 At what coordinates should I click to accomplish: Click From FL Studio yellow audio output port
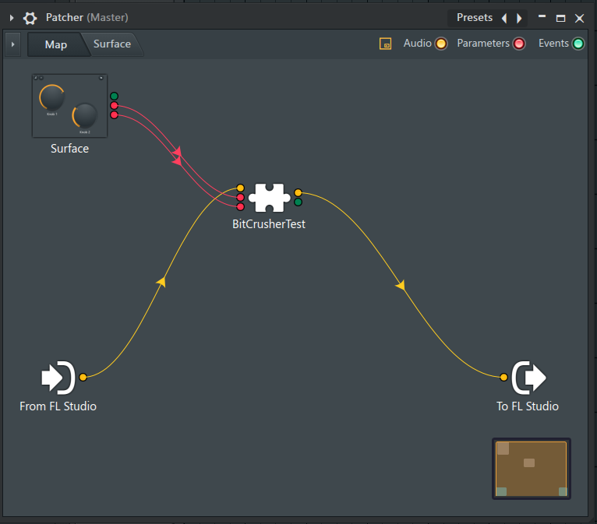[x=83, y=377]
